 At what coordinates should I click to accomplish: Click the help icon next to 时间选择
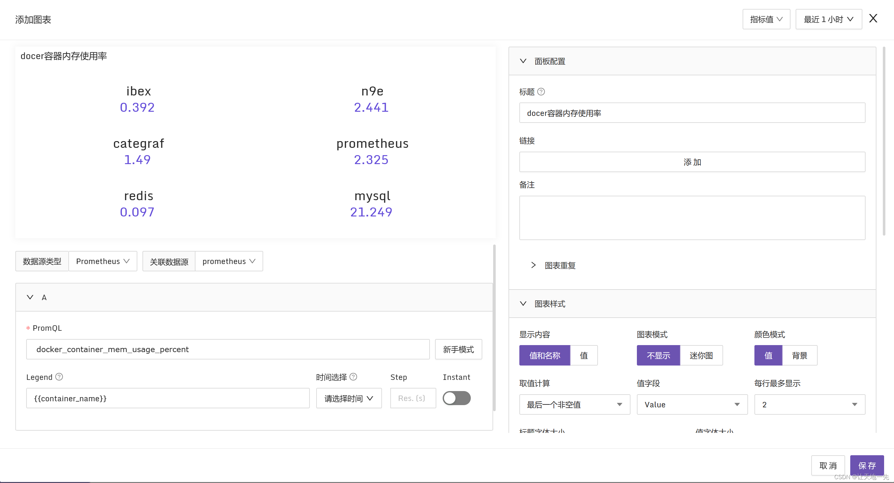coord(353,377)
